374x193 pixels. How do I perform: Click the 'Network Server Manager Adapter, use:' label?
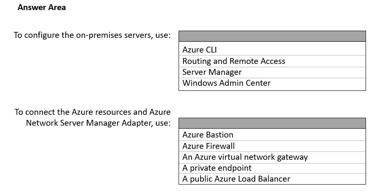tap(98, 123)
